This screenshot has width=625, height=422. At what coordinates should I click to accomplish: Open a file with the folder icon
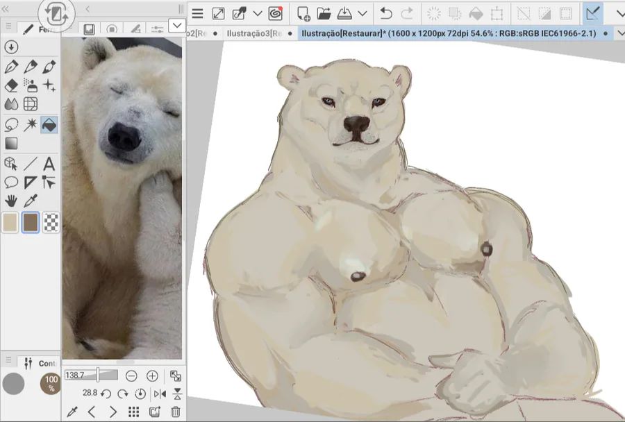tap(324, 14)
